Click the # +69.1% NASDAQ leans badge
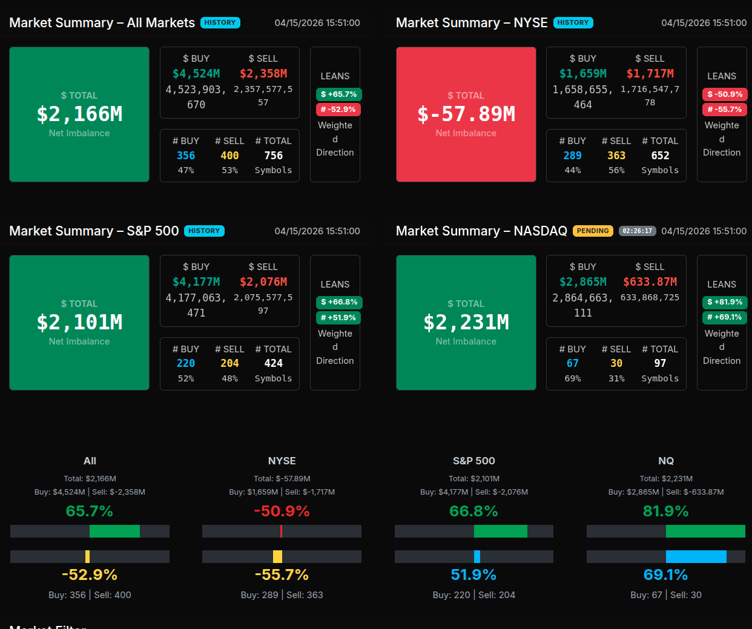 pos(725,317)
